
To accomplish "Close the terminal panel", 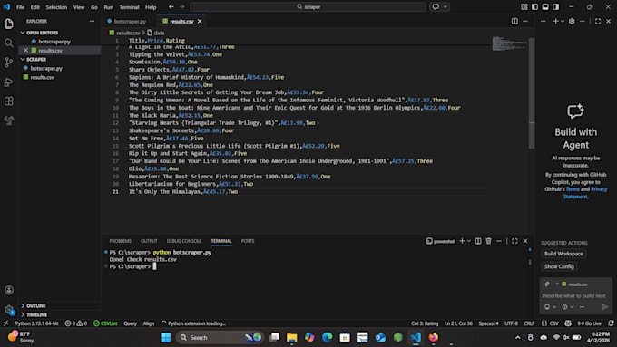I will point(525,241).
